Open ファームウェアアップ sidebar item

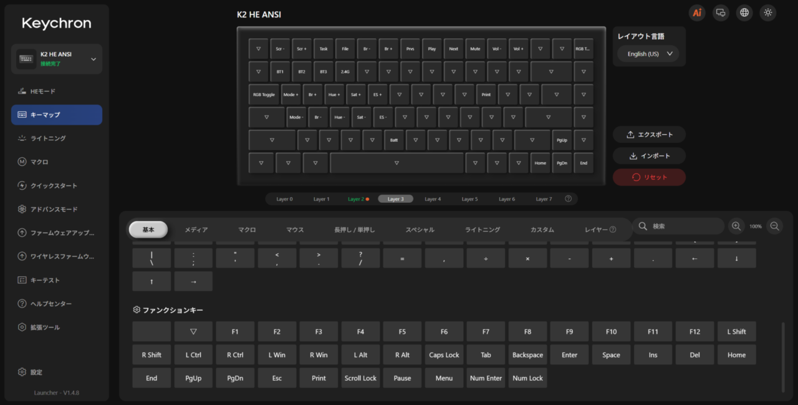(x=57, y=233)
